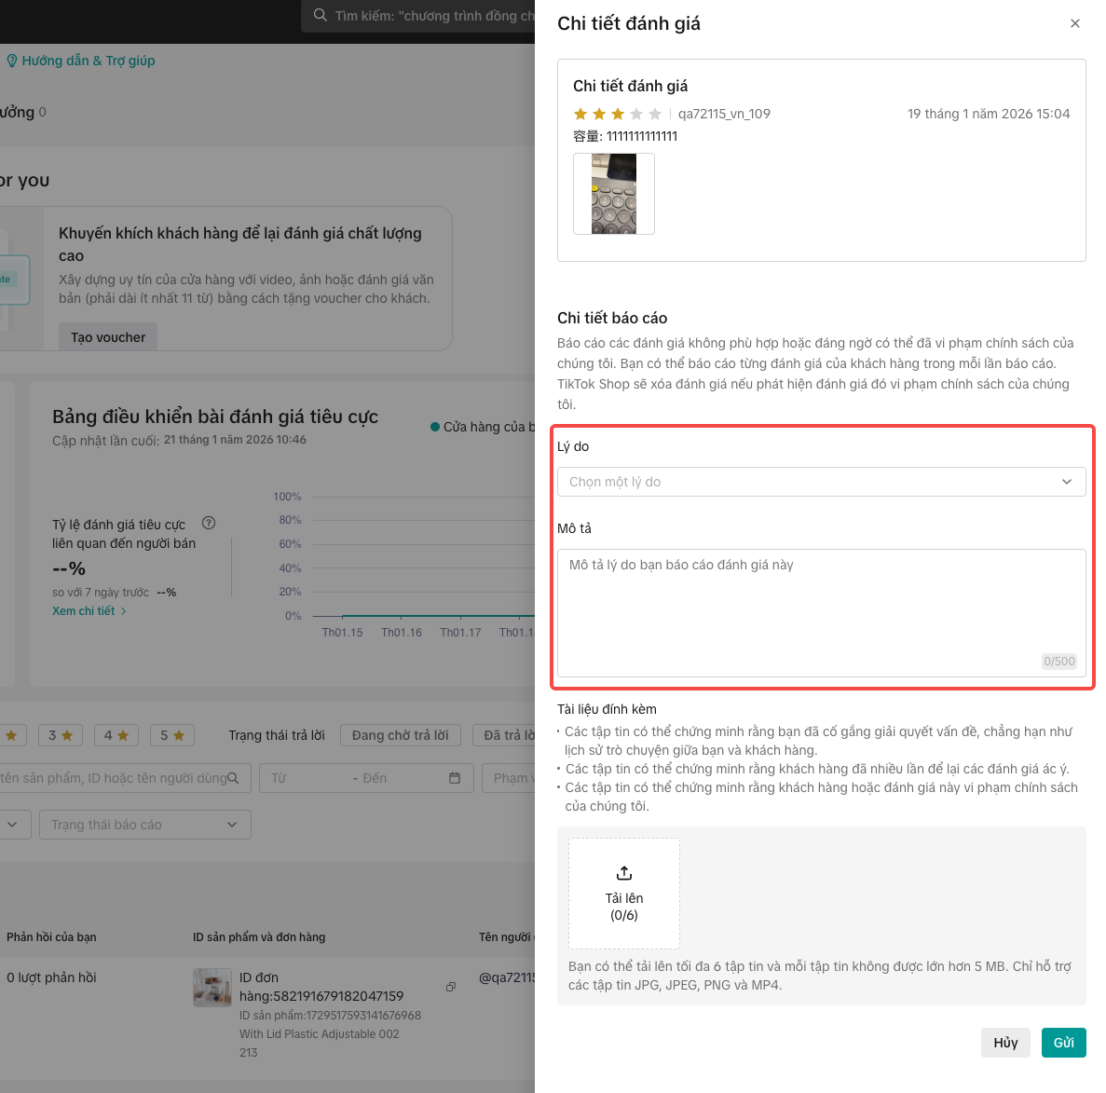This screenshot has height=1093, width=1106.
Task: Click the Hướng dẫn & Trợ giúp pin icon
Action: [x=11, y=61]
